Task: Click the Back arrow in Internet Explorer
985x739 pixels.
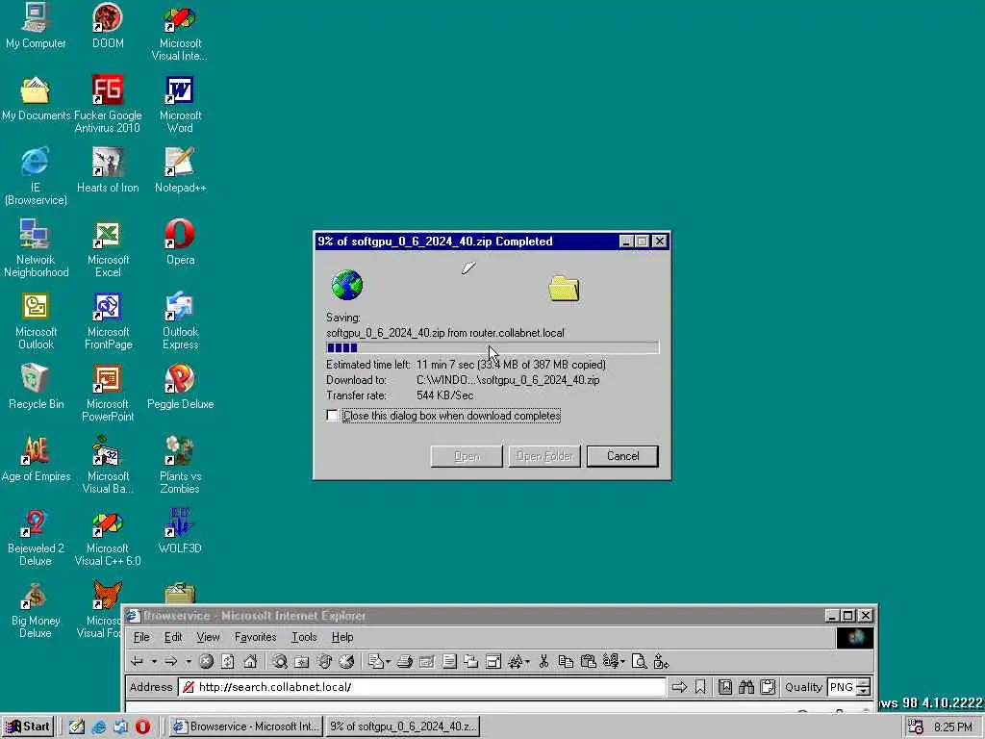Action: 137,661
